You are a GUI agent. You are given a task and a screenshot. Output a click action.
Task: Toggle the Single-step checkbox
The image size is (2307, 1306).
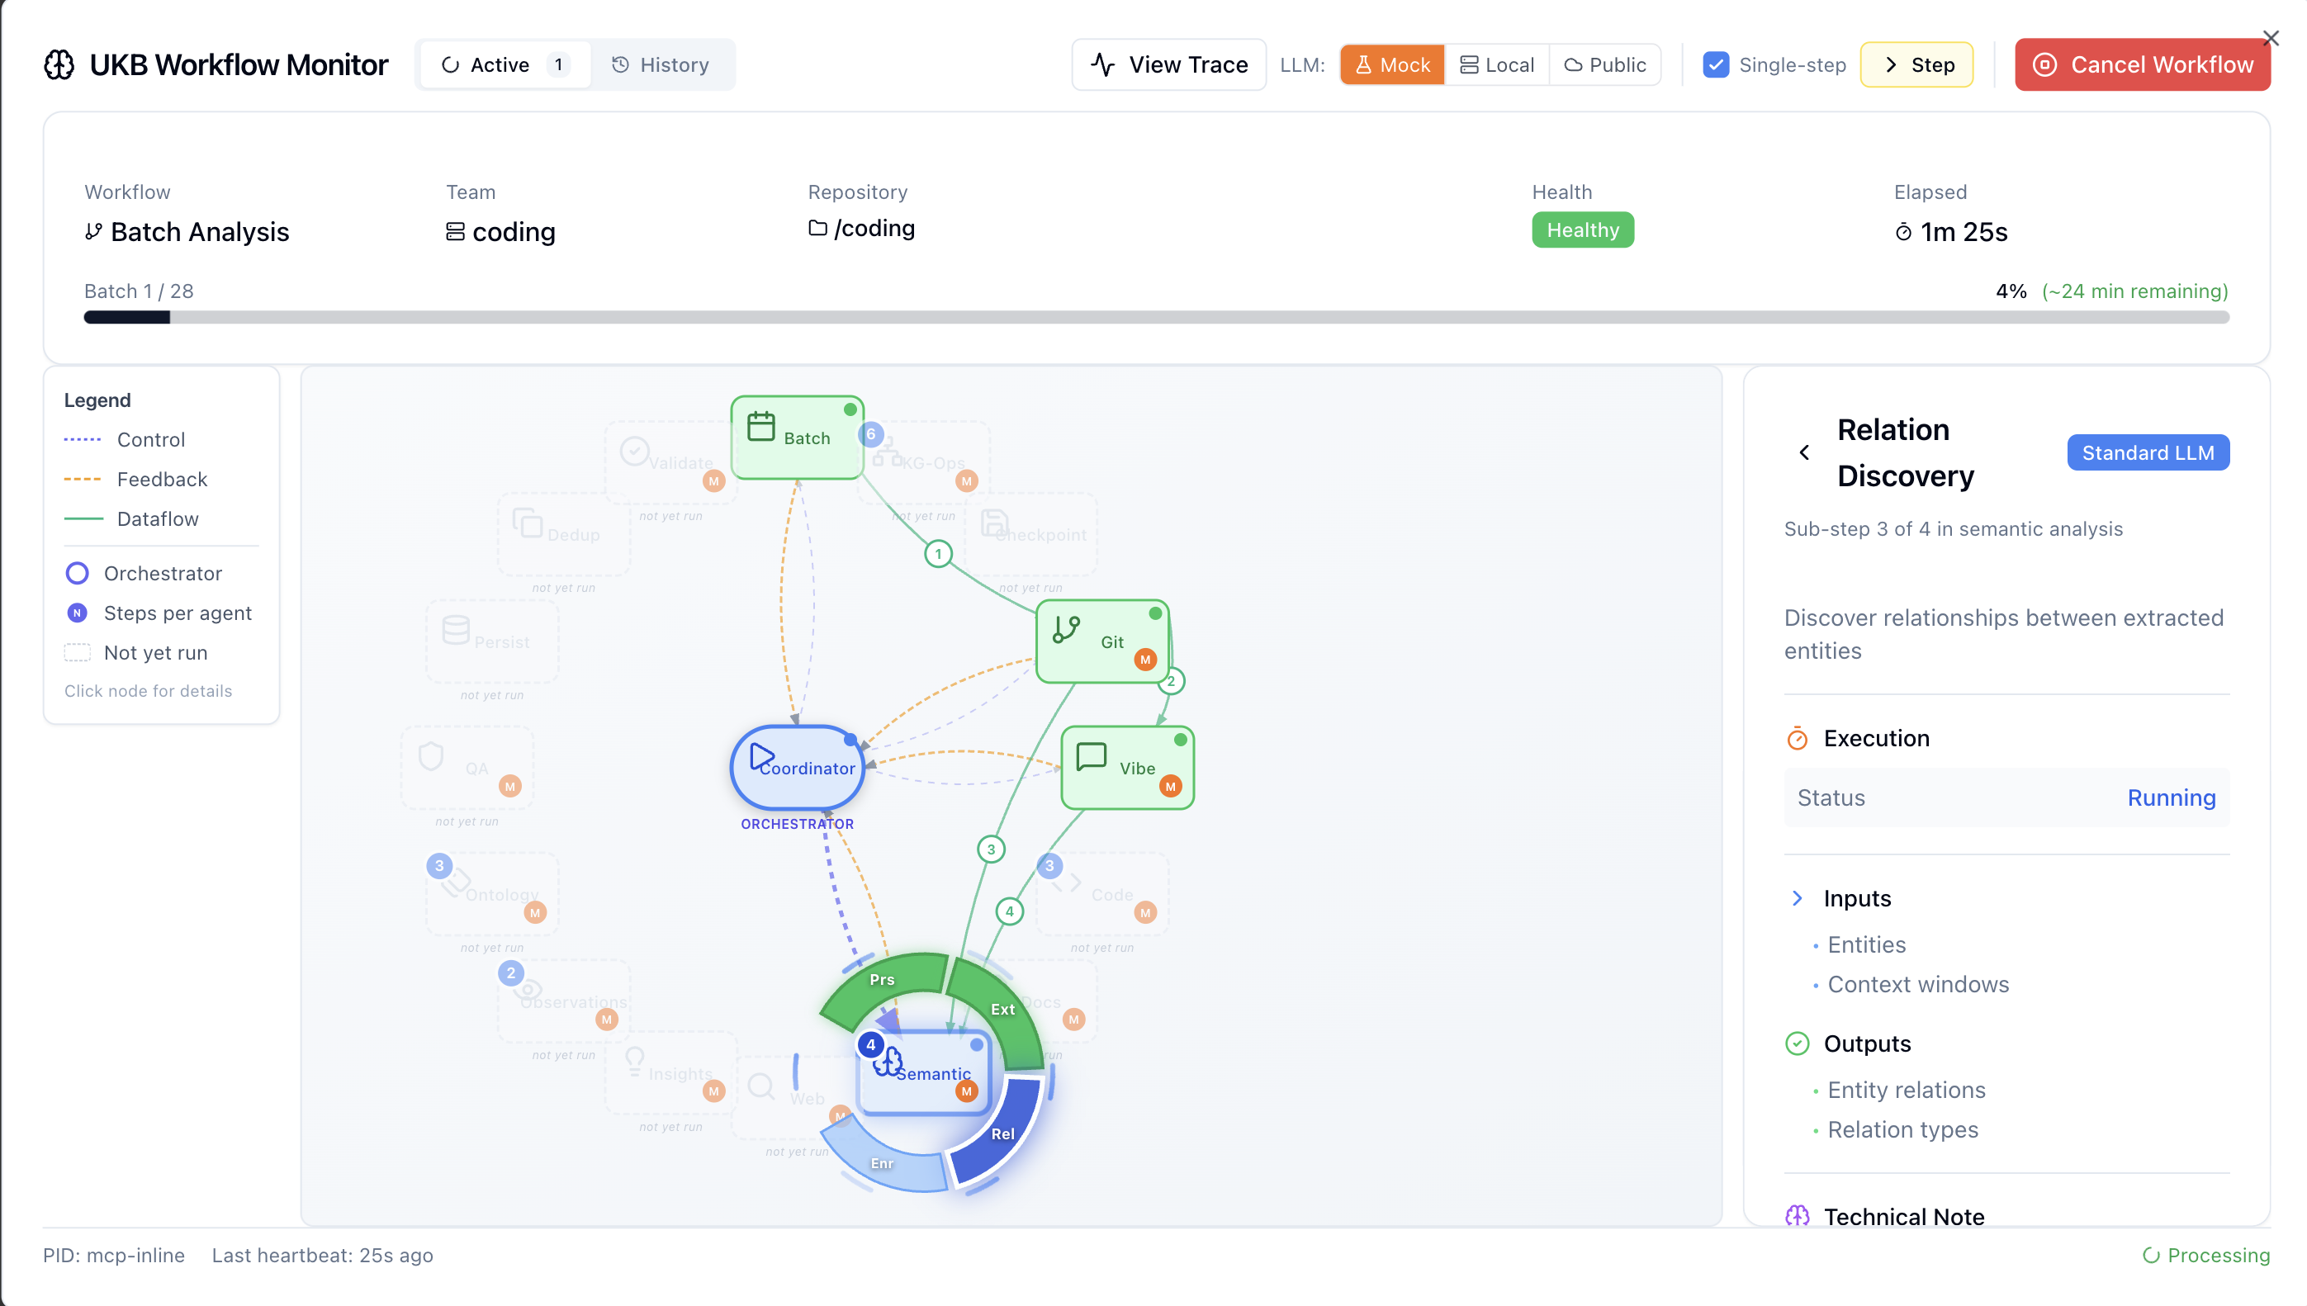click(x=1715, y=64)
